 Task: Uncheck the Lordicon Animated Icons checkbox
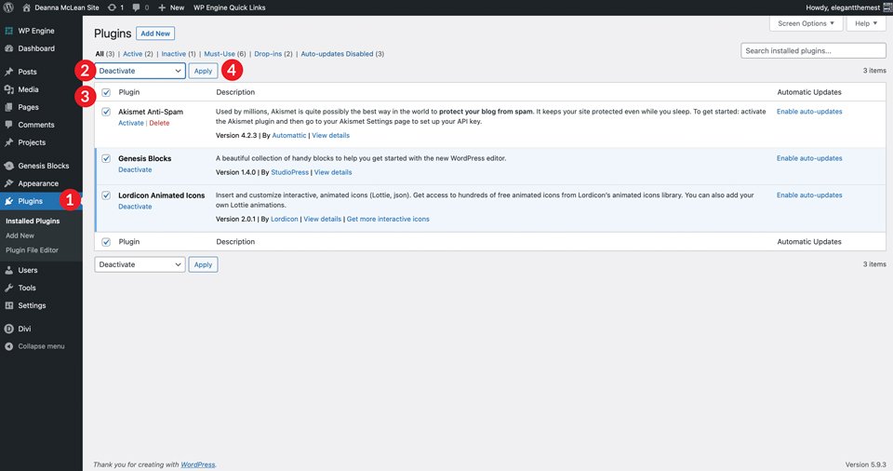click(x=106, y=195)
